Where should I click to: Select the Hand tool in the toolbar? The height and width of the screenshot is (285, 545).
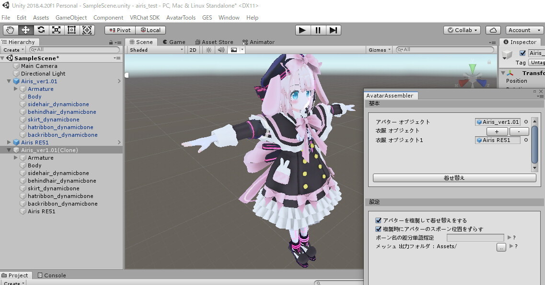[10, 30]
